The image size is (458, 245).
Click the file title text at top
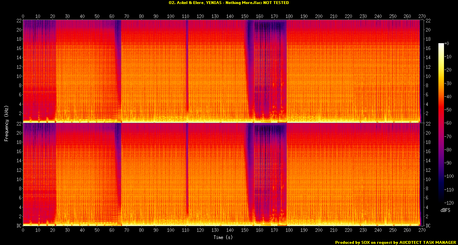[x=229, y=3]
